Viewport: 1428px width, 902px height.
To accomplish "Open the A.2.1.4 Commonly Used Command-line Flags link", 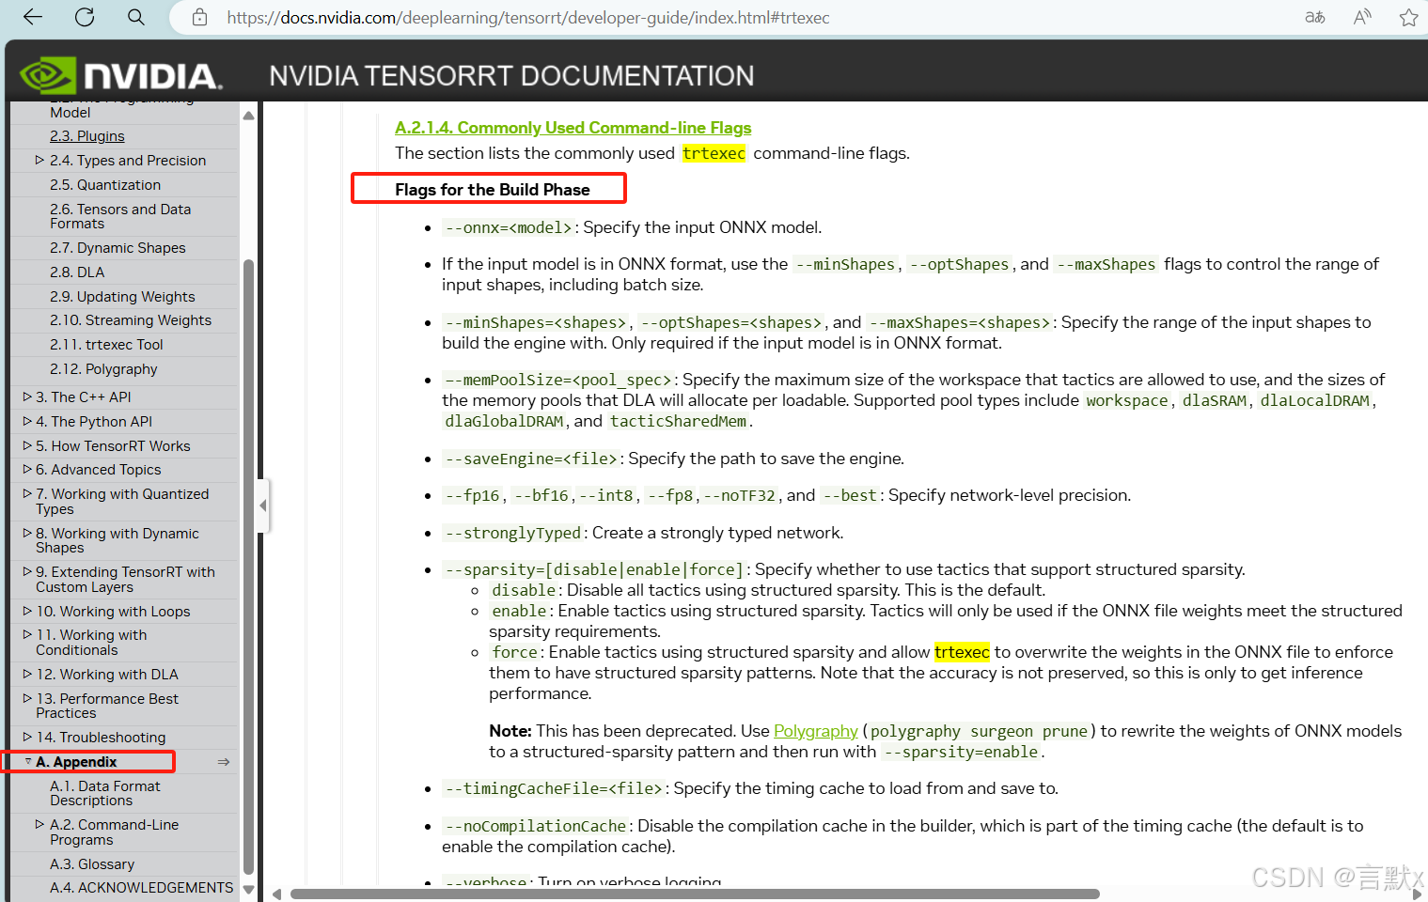I will (x=573, y=128).
